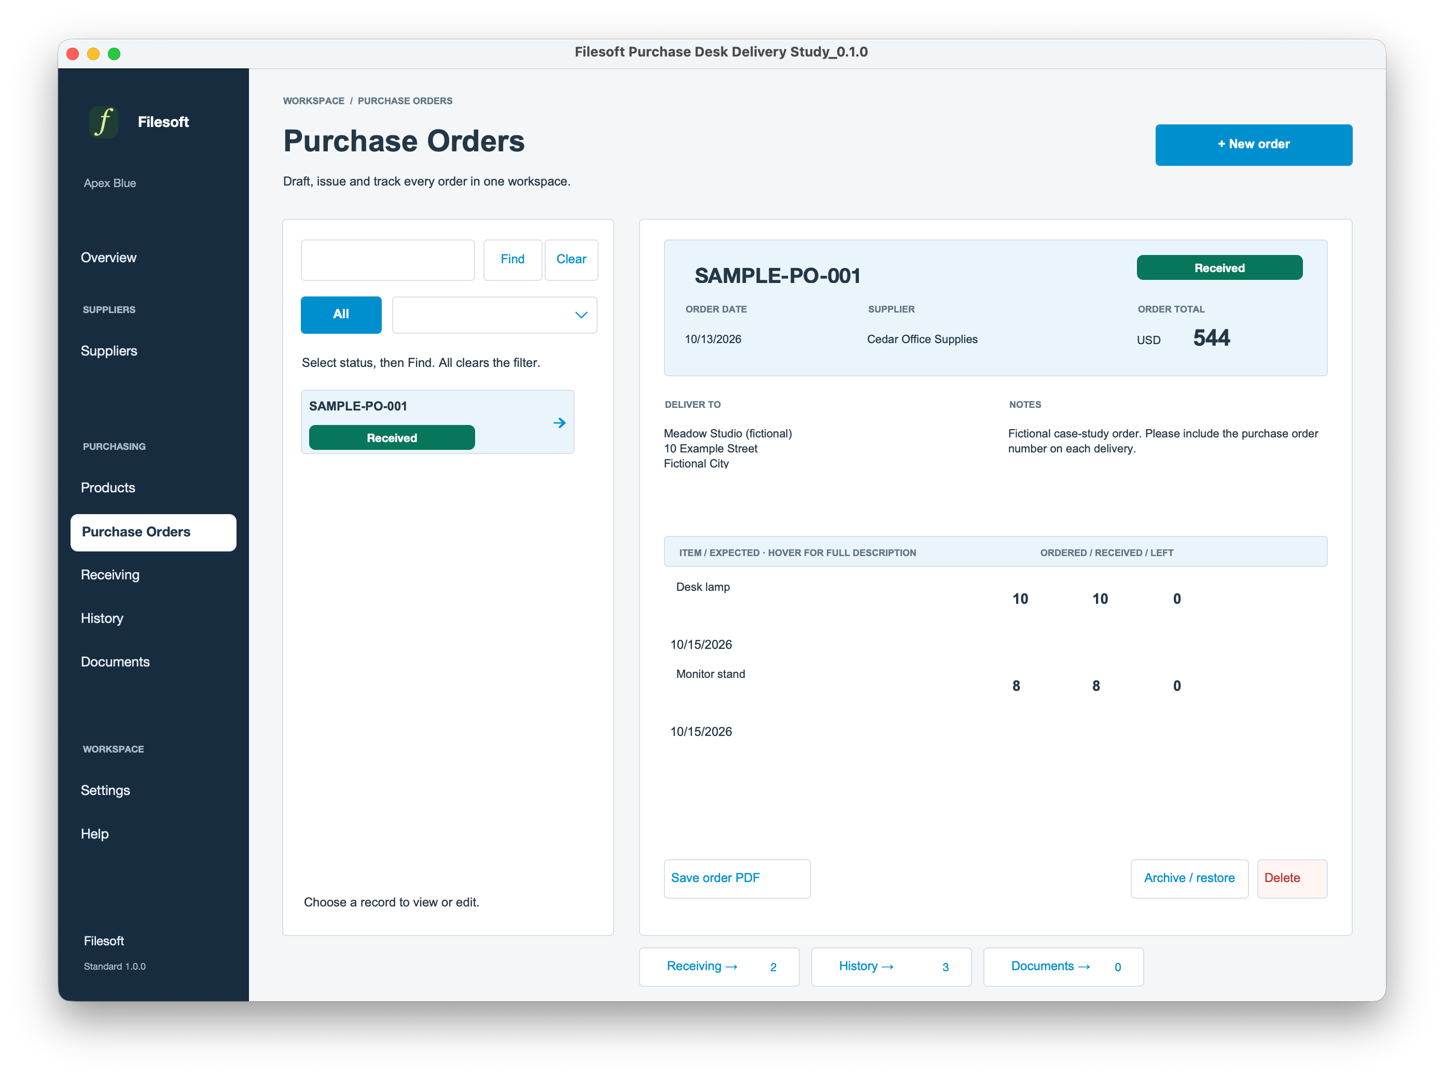Open Settings in the sidebar
The width and height of the screenshot is (1444, 1078).
(105, 790)
